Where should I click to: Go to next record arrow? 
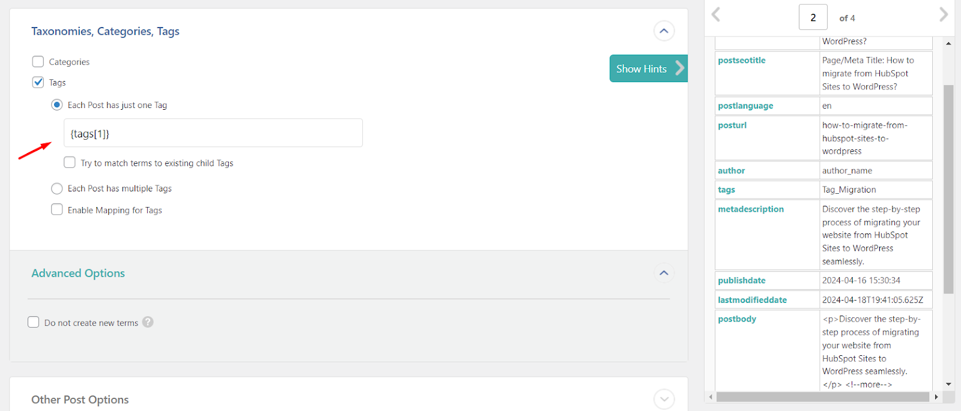(944, 14)
